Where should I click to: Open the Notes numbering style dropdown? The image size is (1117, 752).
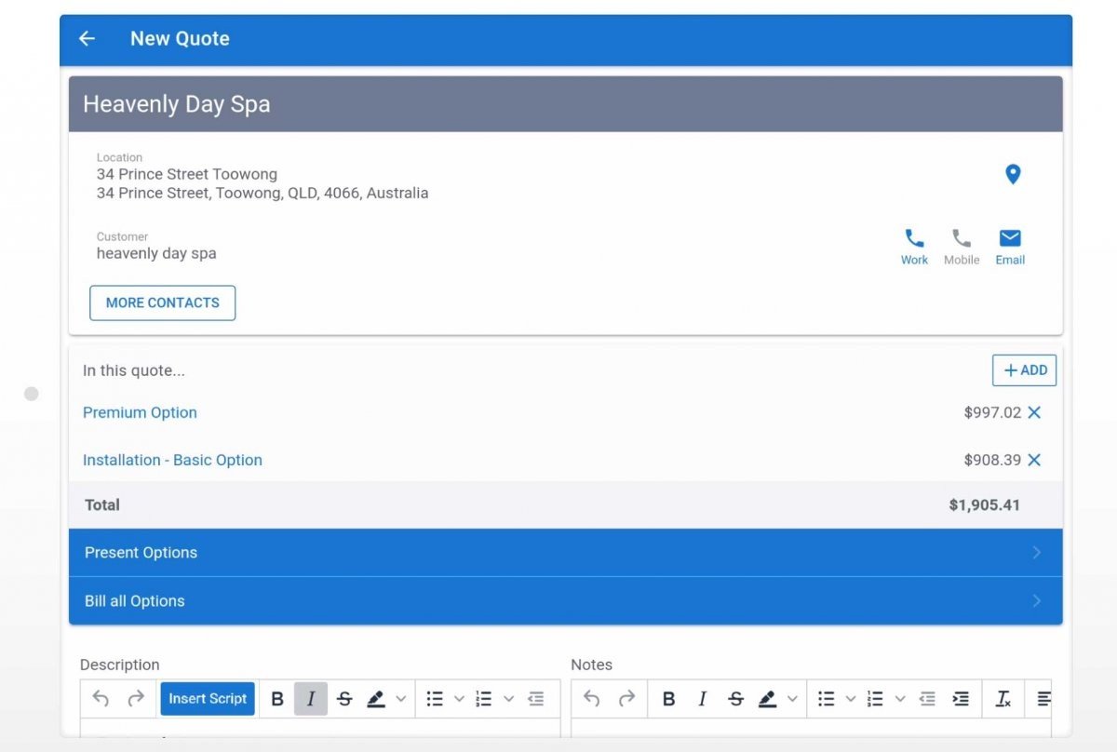click(x=899, y=699)
